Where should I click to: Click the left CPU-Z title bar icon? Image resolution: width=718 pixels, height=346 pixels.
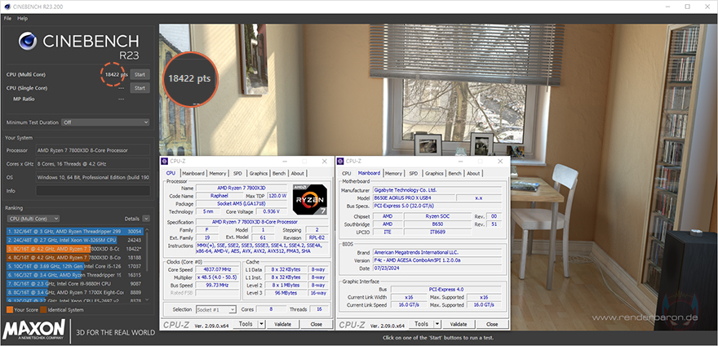(166, 162)
